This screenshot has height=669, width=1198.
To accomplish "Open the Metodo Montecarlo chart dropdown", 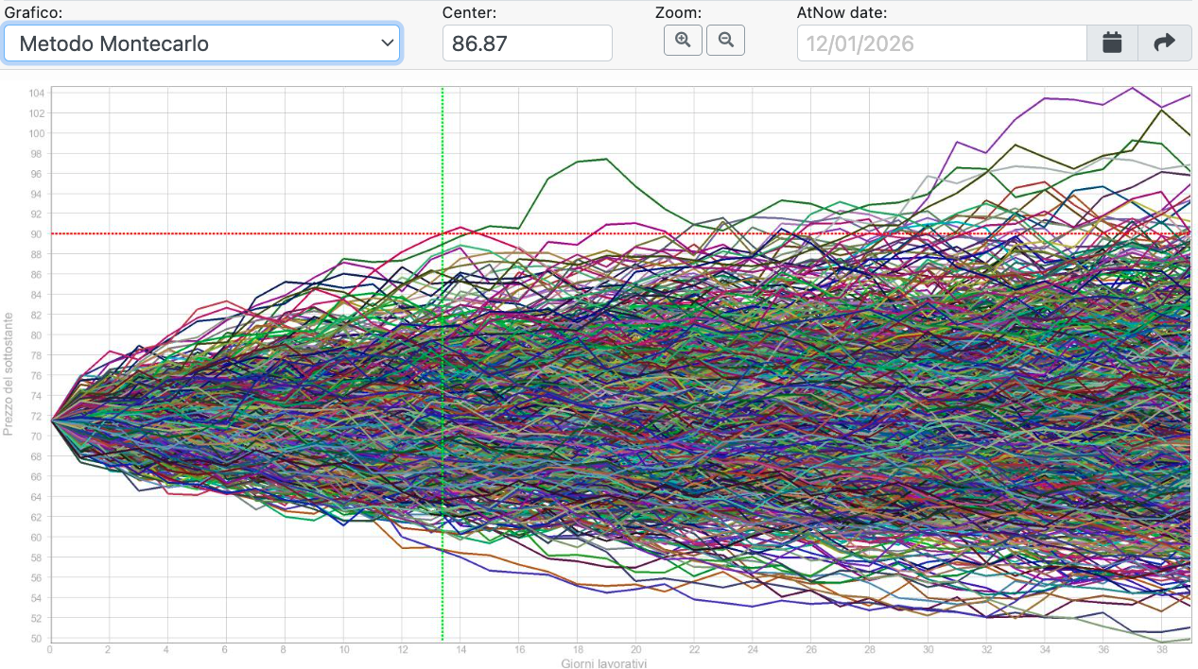I will pyautogui.click(x=201, y=43).
